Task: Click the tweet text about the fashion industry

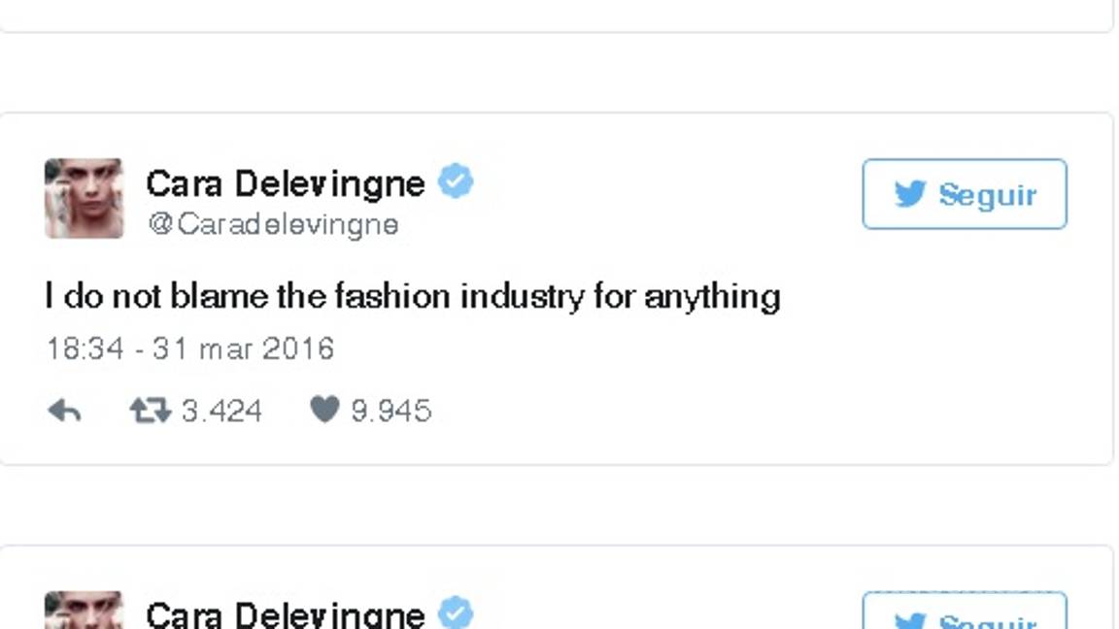Action: point(411,295)
